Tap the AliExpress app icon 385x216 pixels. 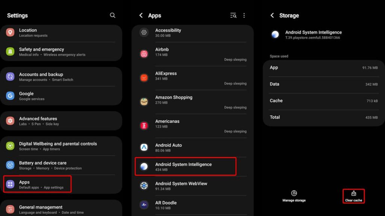[x=144, y=78]
